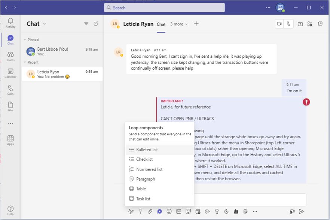Viewport: 330px width, 220px height.
Task: Open Settings and more in title bar
Action: point(268,7)
